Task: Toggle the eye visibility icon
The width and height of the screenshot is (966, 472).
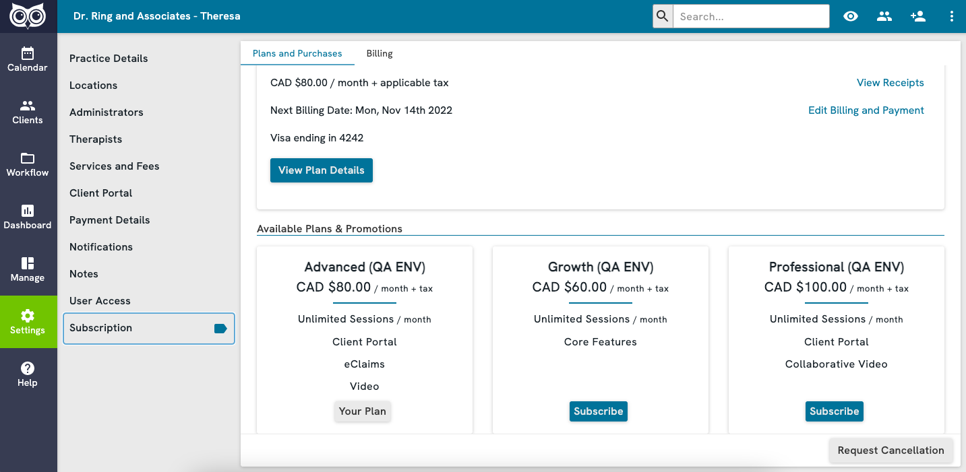Action: (x=851, y=16)
